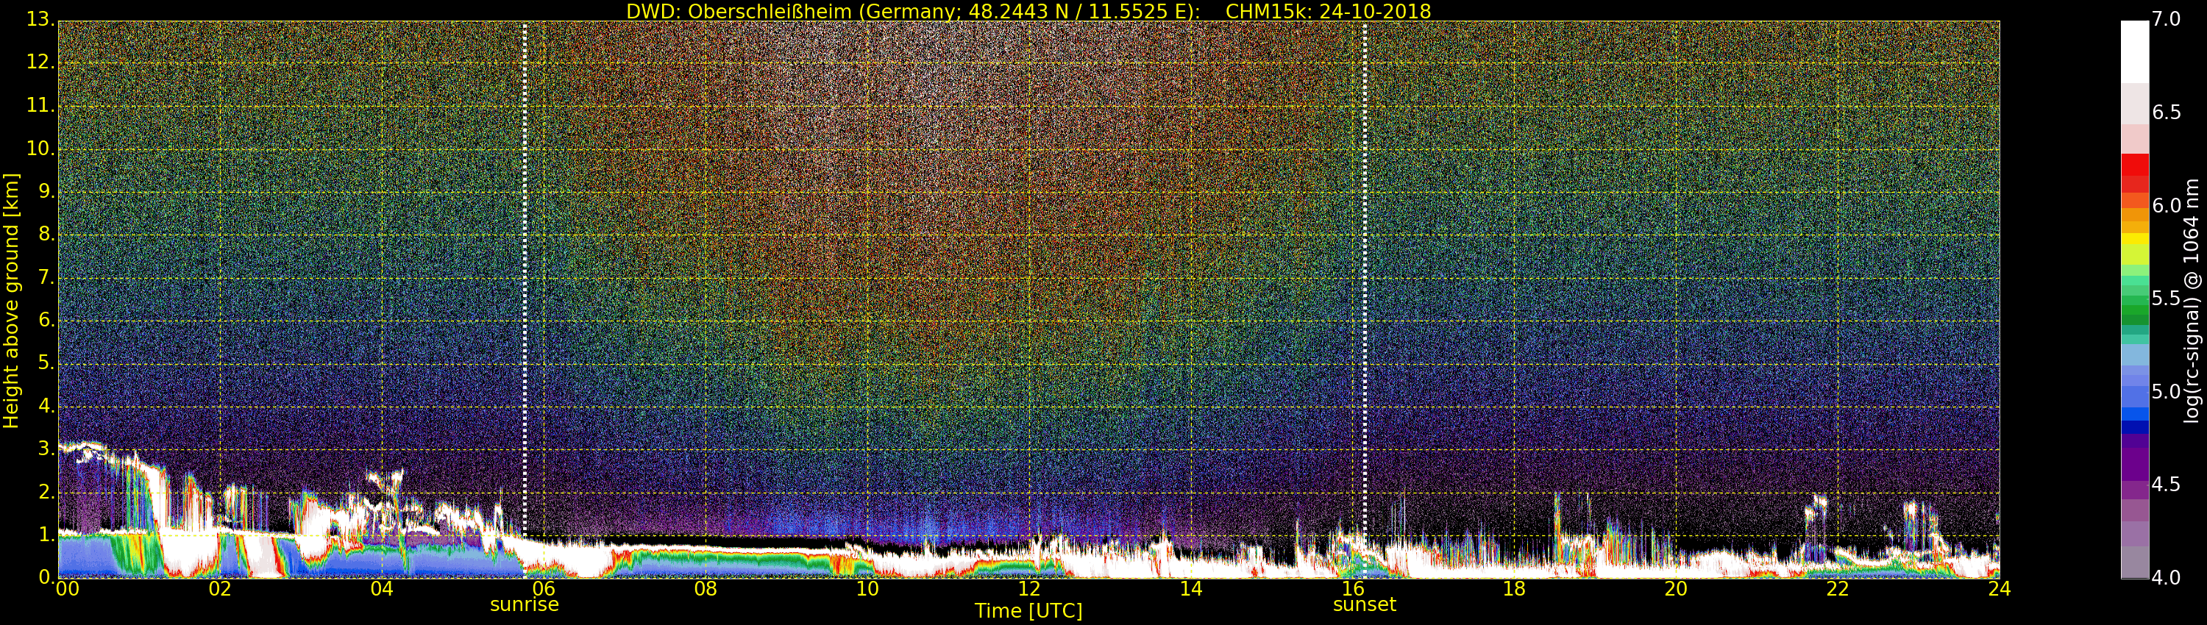Click the 13 km height tick label

[38, 20]
